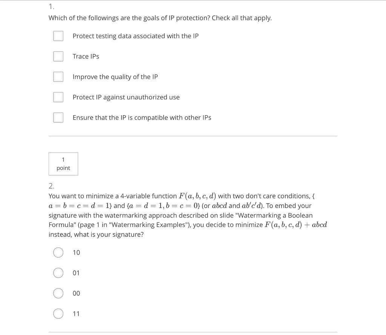Click the divider line below question 1
The image size is (386, 335).
(x=193, y=136)
